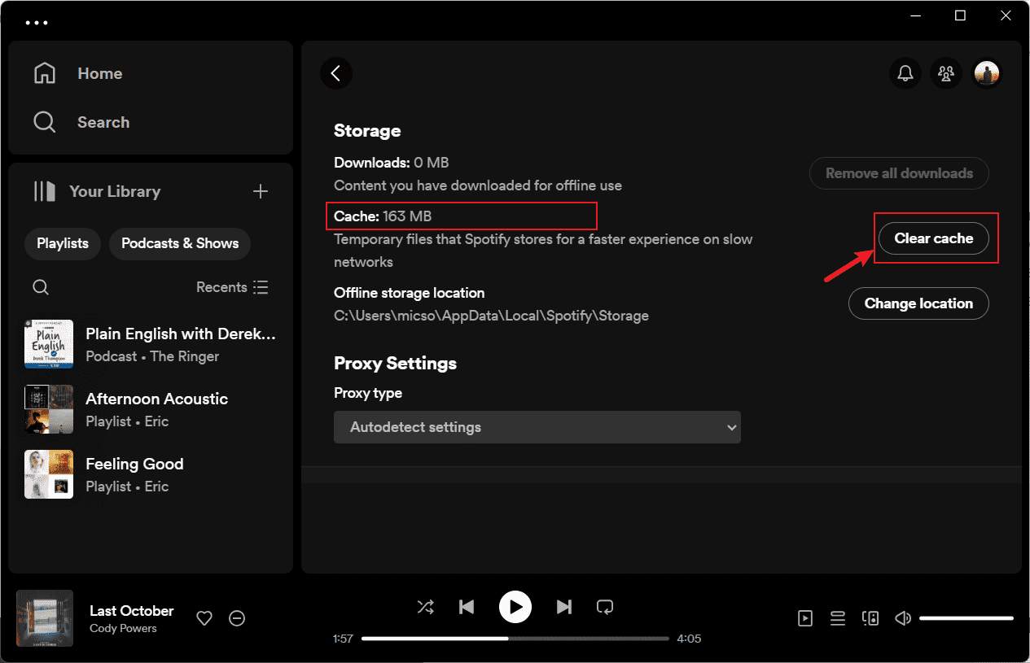This screenshot has height=663, width=1030.
Task: Open the Recents sort dropdown
Action: click(x=232, y=287)
